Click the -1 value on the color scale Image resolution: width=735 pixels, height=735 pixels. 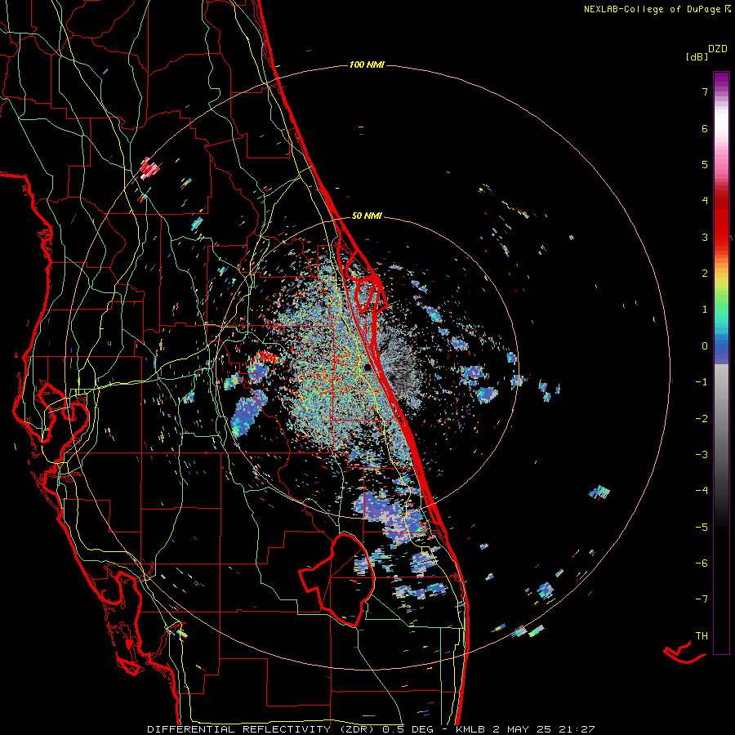[702, 382]
